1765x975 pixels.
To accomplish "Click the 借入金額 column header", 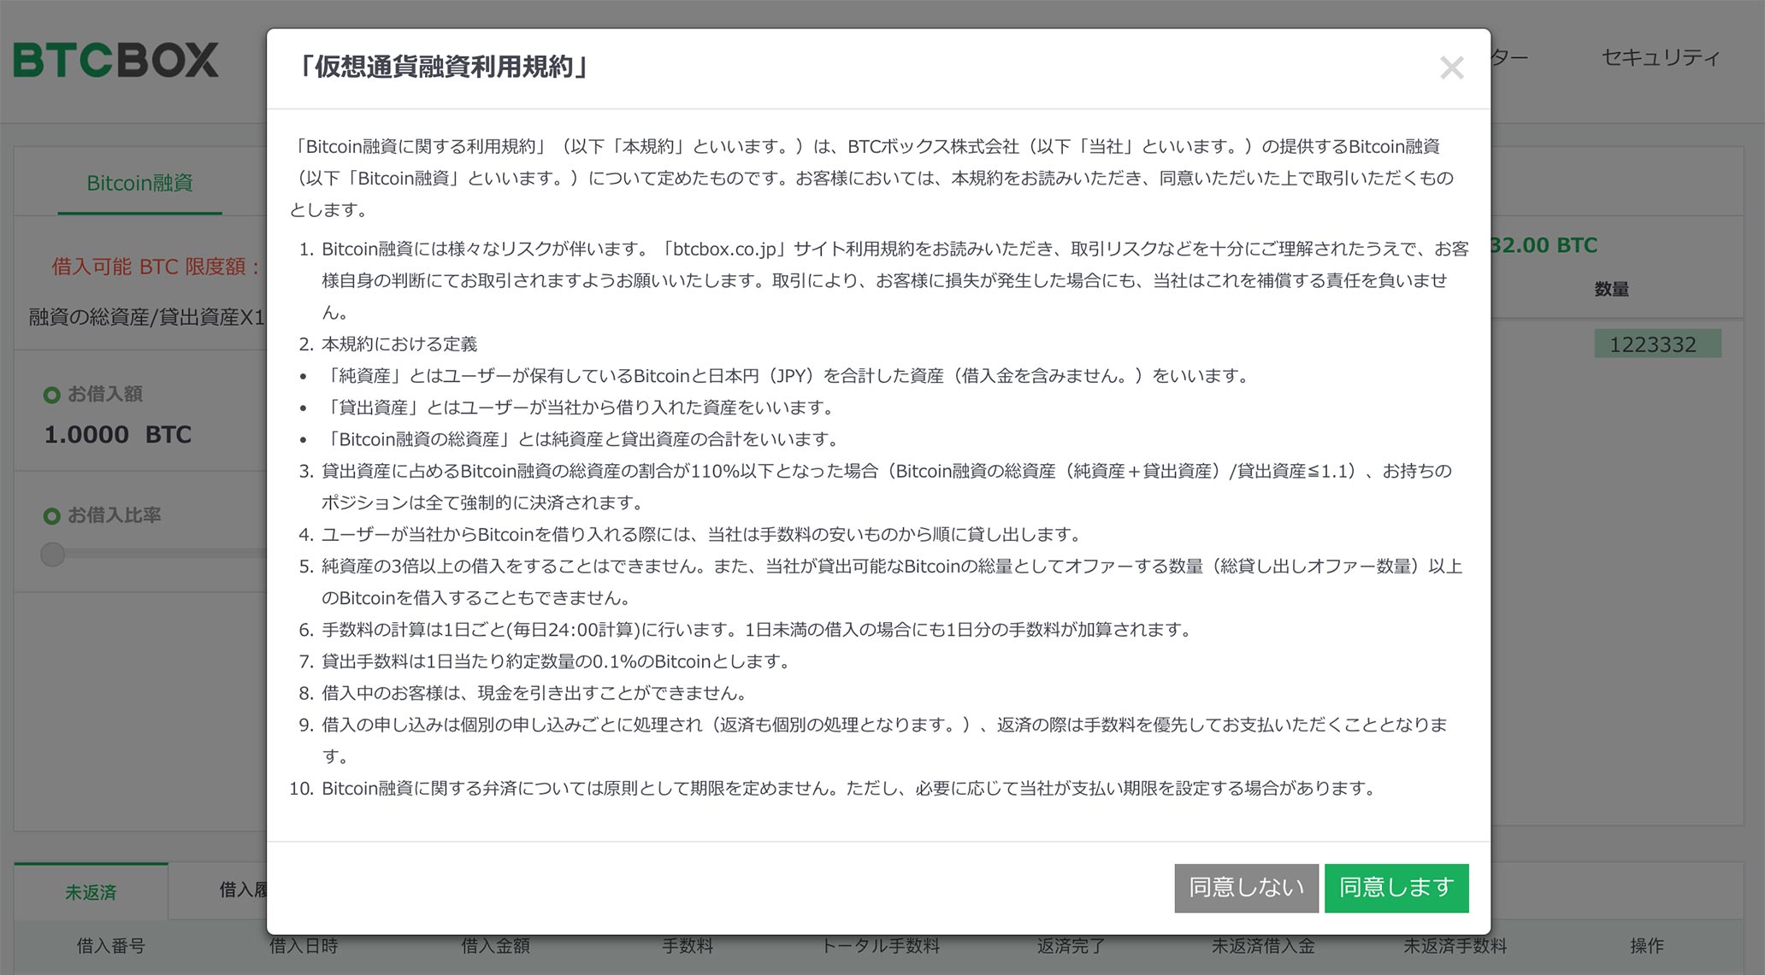I will [x=496, y=946].
